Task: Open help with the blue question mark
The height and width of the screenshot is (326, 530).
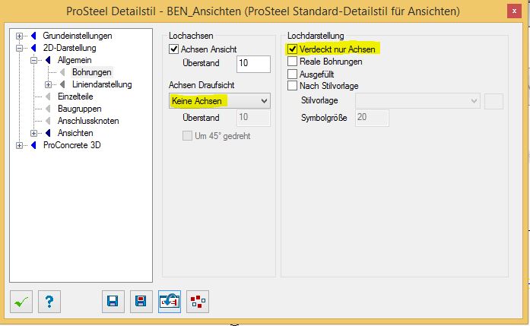Action: point(49,302)
